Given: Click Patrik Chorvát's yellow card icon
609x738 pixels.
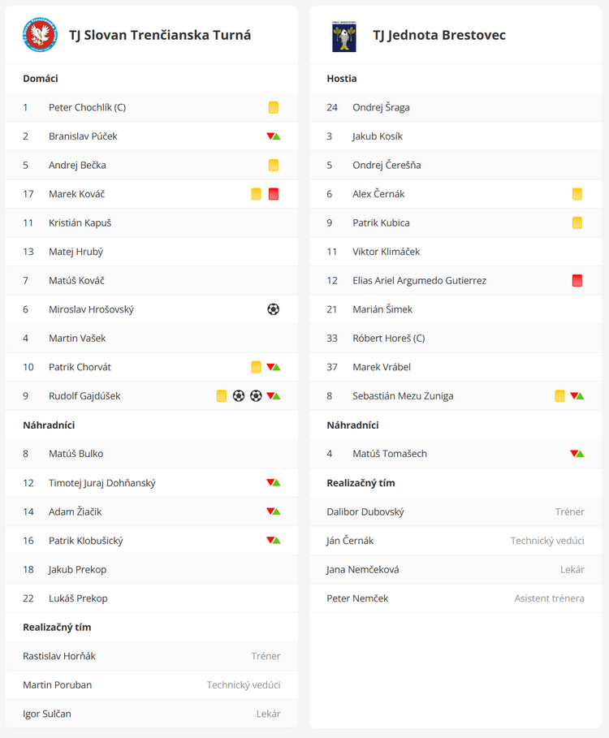Looking at the screenshot, I should (256, 367).
